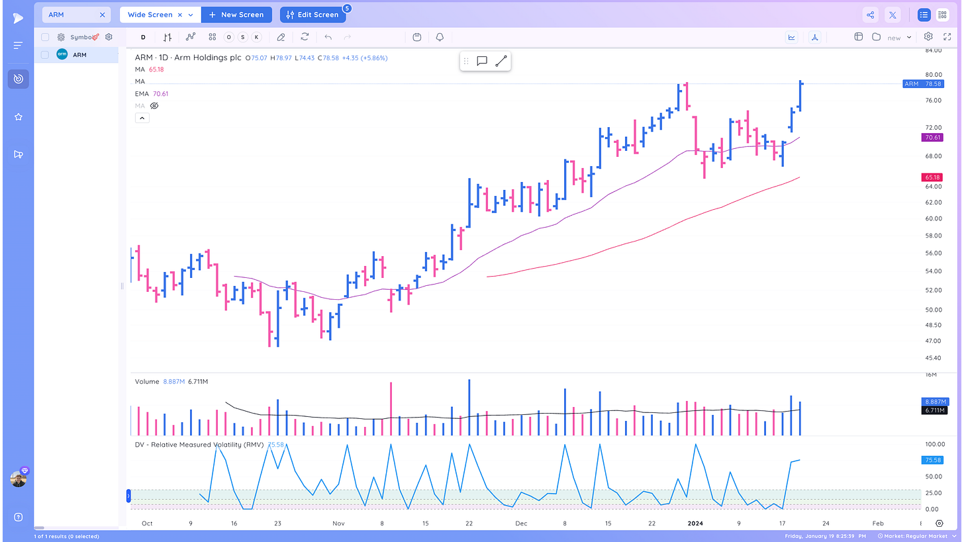Click the eraser drawing tool icon
This screenshot has height=542, width=964.
[281, 37]
